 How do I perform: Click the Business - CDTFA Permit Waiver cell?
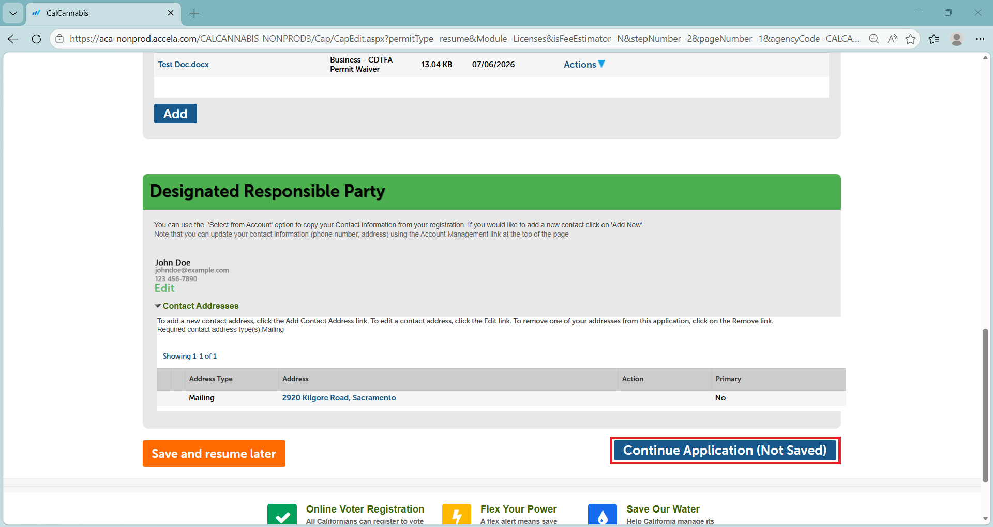point(362,65)
